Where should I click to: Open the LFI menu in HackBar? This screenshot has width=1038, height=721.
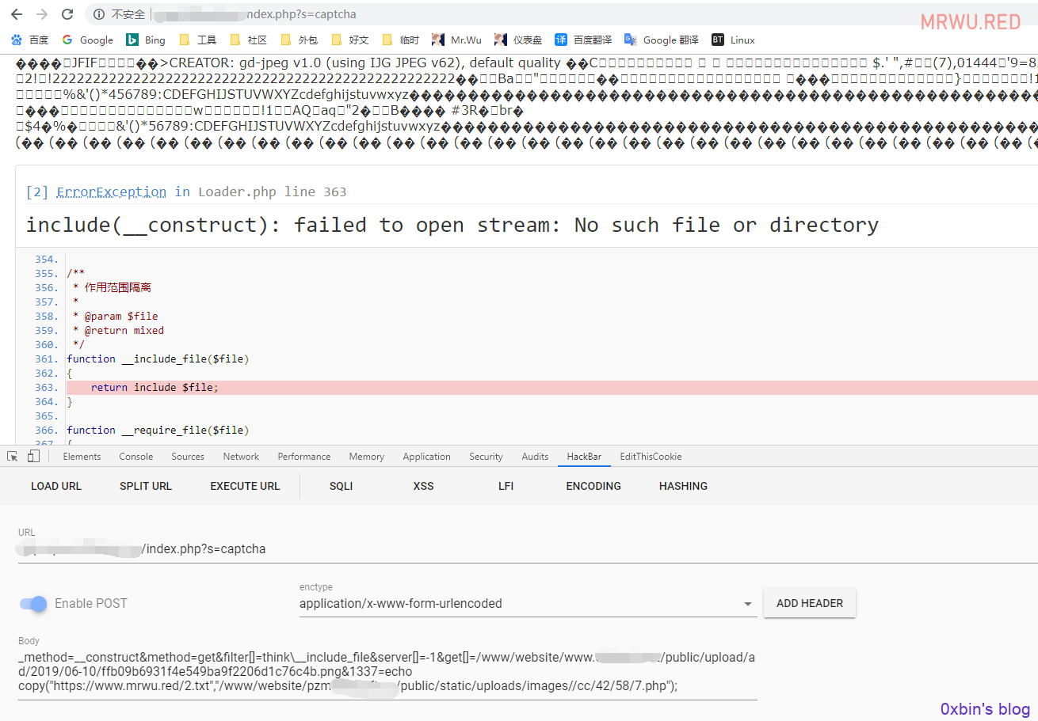pyautogui.click(x=506, y=486)
